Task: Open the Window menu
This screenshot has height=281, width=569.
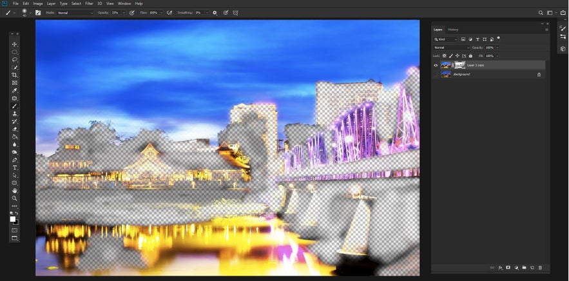Action: click(x=124, y=3)
